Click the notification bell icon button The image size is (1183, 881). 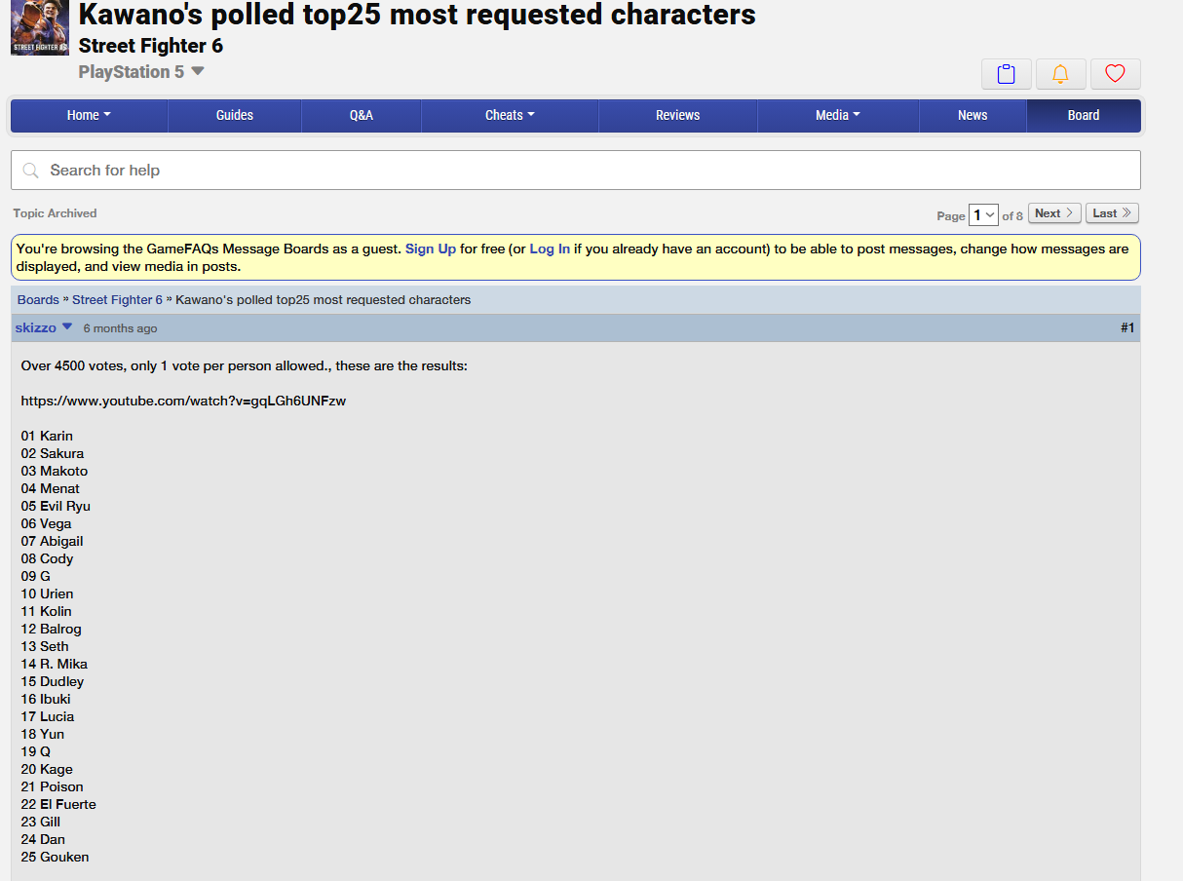(1061, 74)
